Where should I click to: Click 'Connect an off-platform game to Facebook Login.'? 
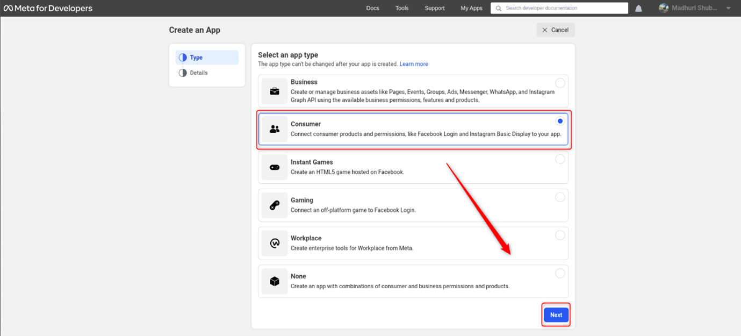(354, 210)
